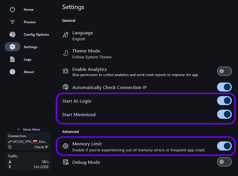The height and width of the screenshot is (176, 238).
Task: Click the Check IP button
Action: coord(41,147)
